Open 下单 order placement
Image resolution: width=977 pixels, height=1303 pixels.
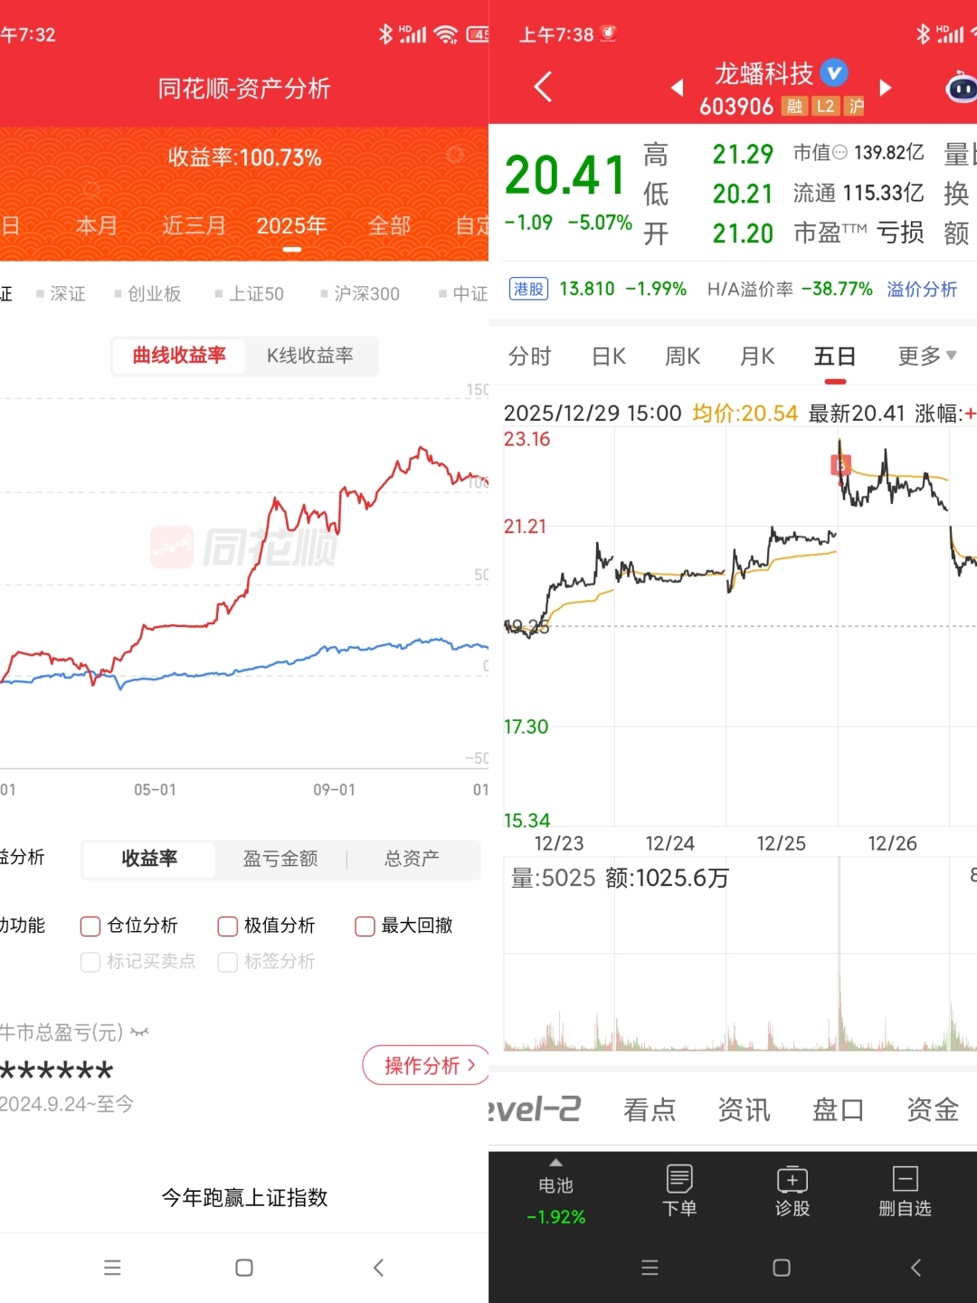pyautogui.click(x=679, y=1191)
